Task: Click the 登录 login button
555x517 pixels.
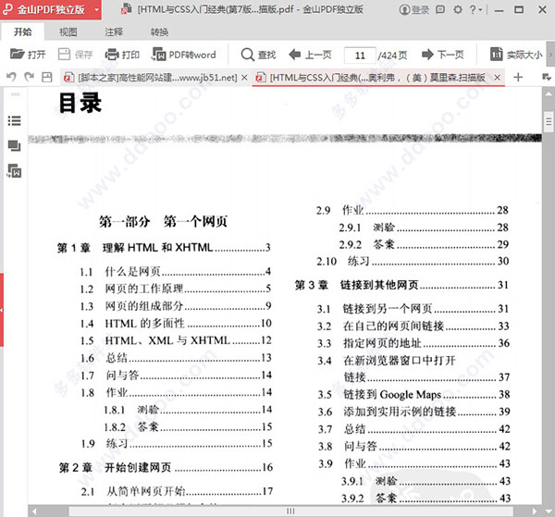Action: (413, 9)
